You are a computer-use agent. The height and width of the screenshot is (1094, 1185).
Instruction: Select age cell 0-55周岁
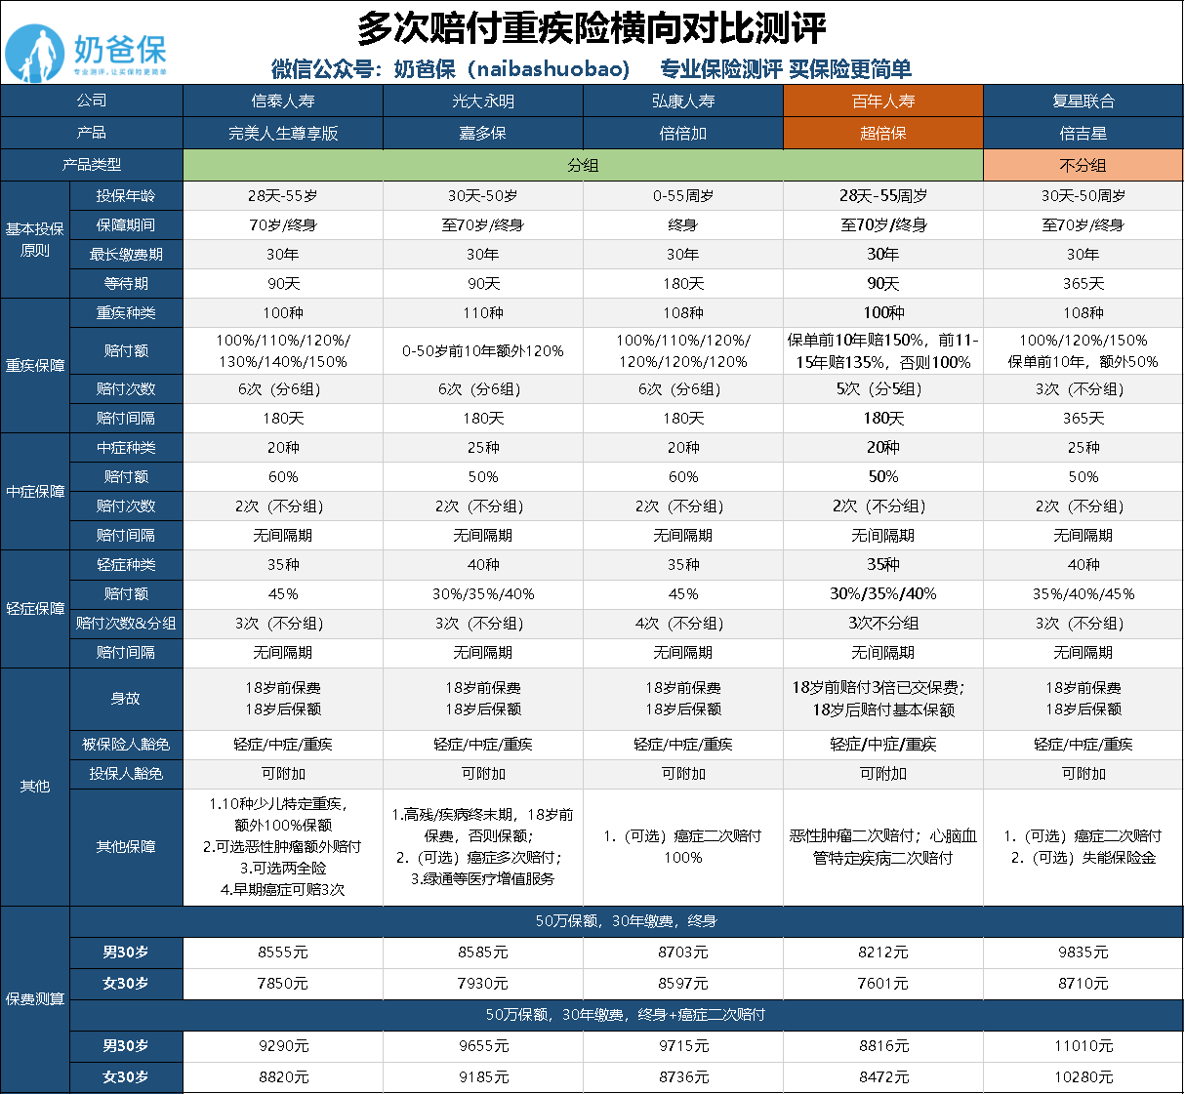(x=683, y=196)
